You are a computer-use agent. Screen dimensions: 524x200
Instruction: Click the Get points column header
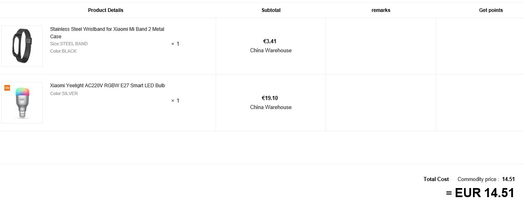tap(491, 10)
